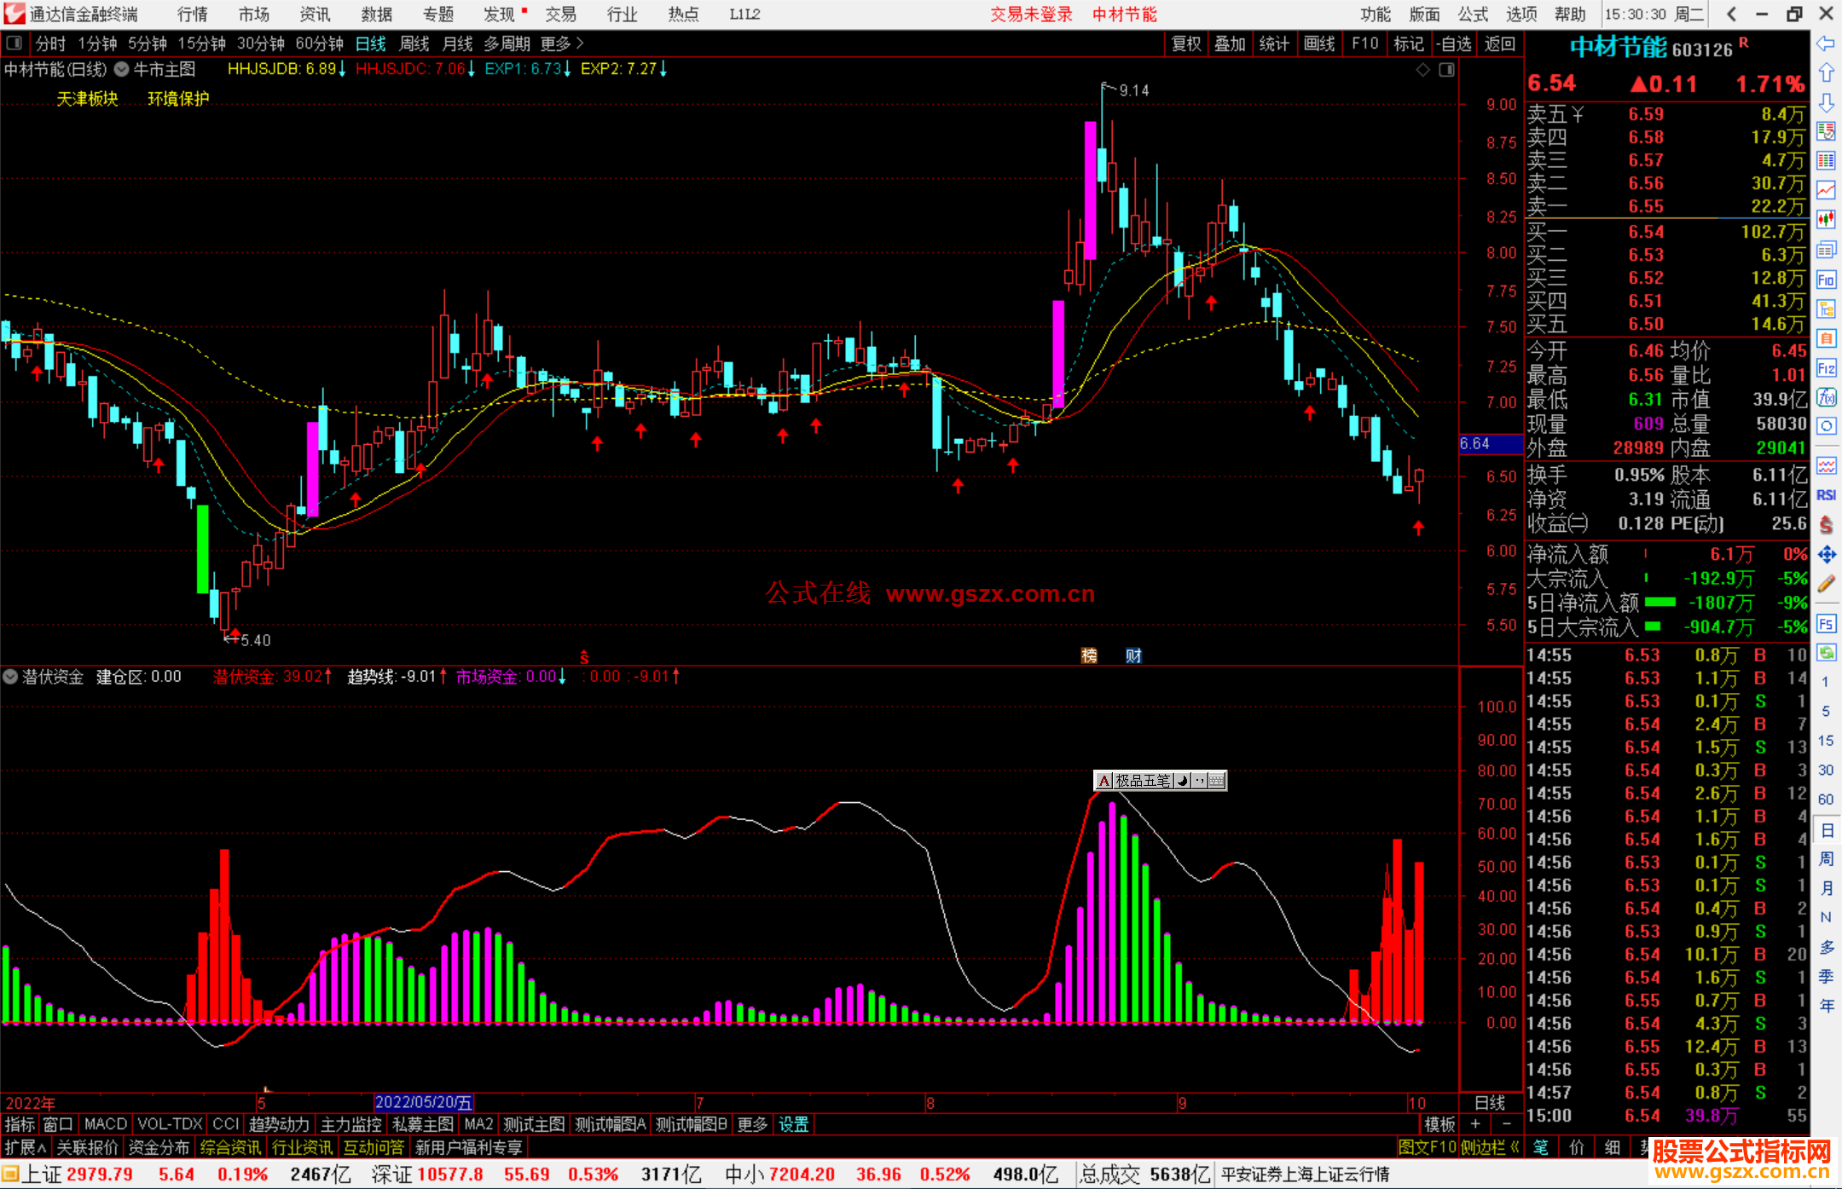The image size is (1842, 1189).
Task: Click 交易未登录 login link
Action: 1031,14
